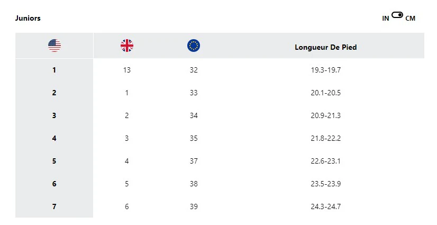Click the EU flag column icon
This screenshot has width=437, height=225.
point(194,46)
